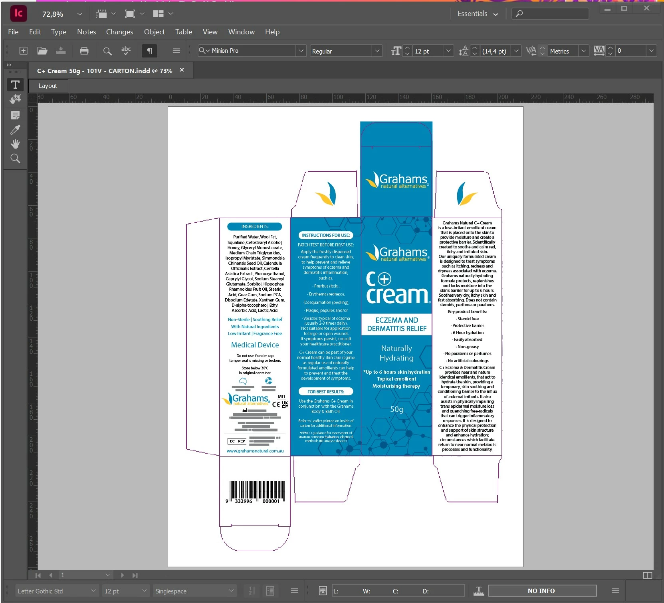Screen dimensions: 664x603
Task: Close the C+ Cream CARTON.indd tab
Action: pyautogui.click(x=182, y=70)
